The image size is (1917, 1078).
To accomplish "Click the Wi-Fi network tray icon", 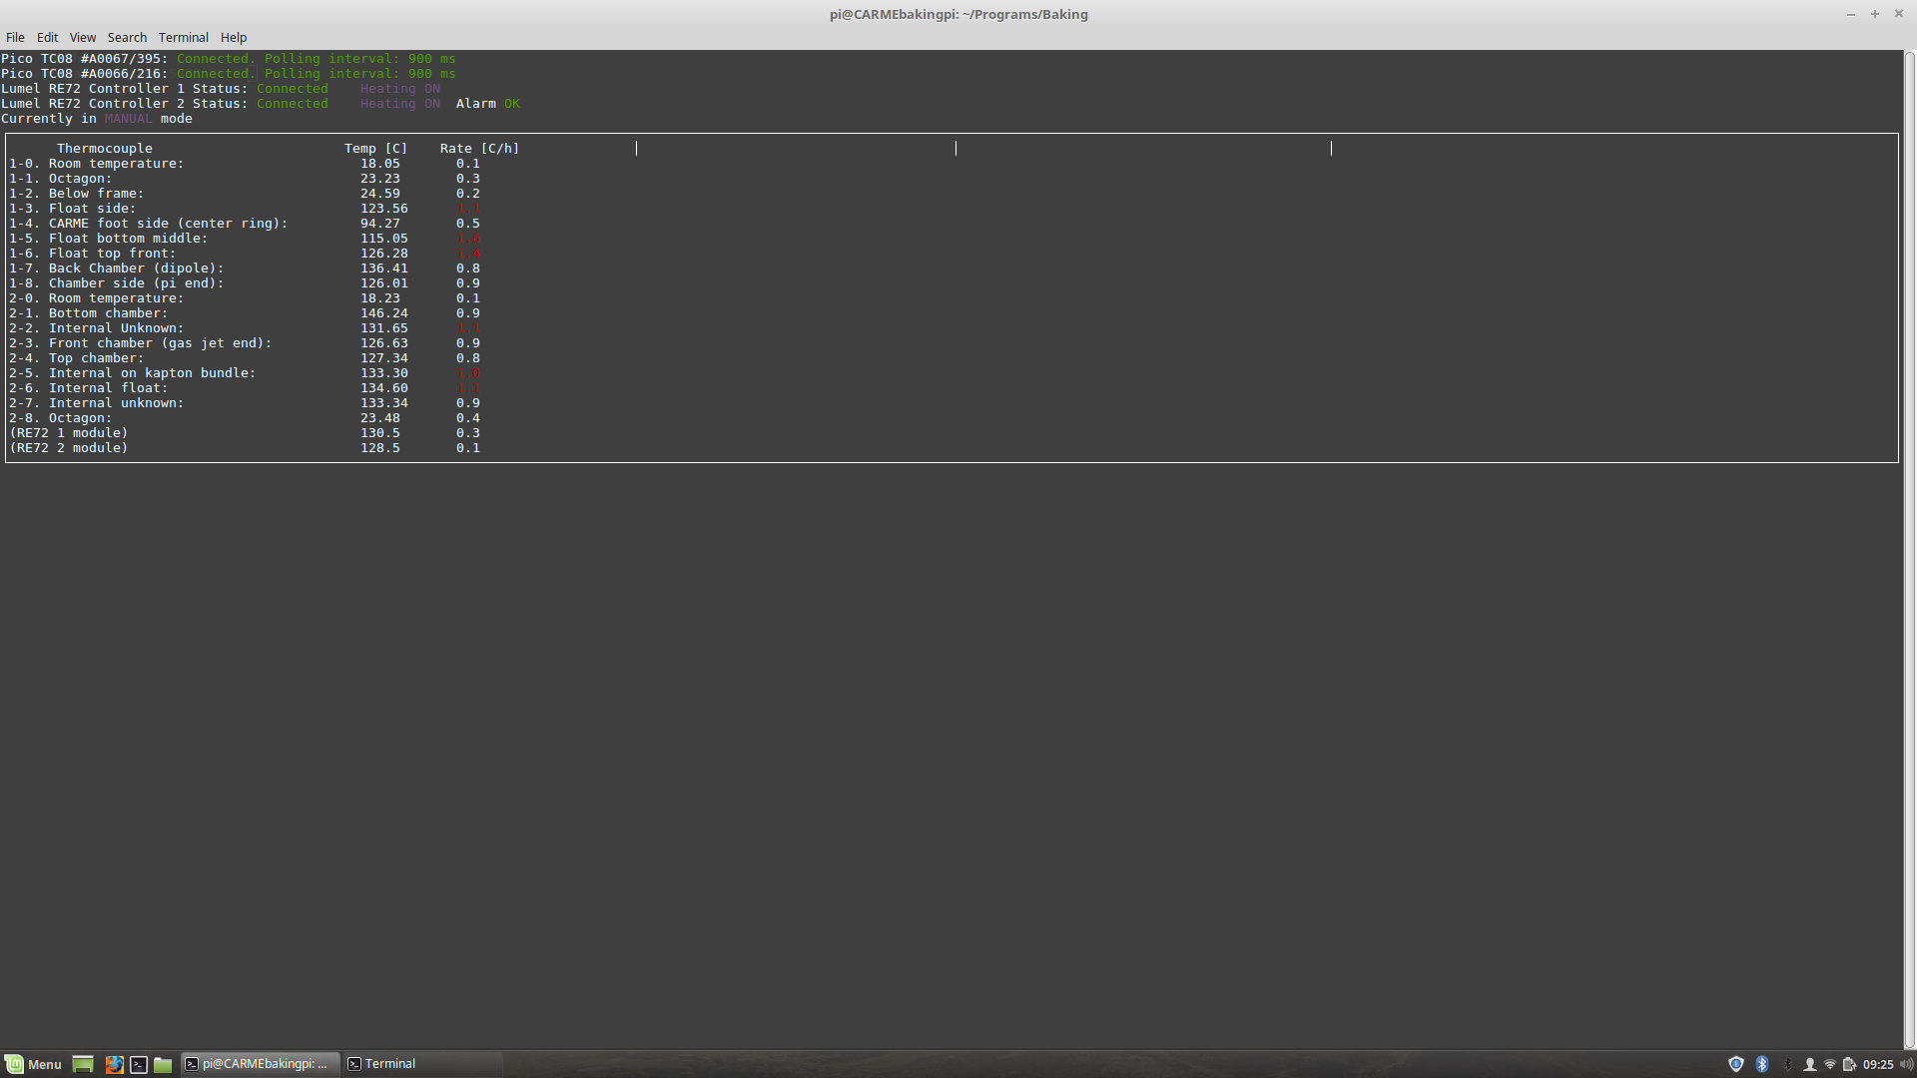I will point(1829,1064).
